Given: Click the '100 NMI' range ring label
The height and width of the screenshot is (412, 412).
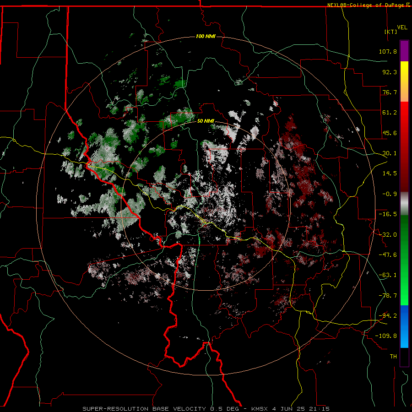Looking at the screenshot, I should pos(206,36).
